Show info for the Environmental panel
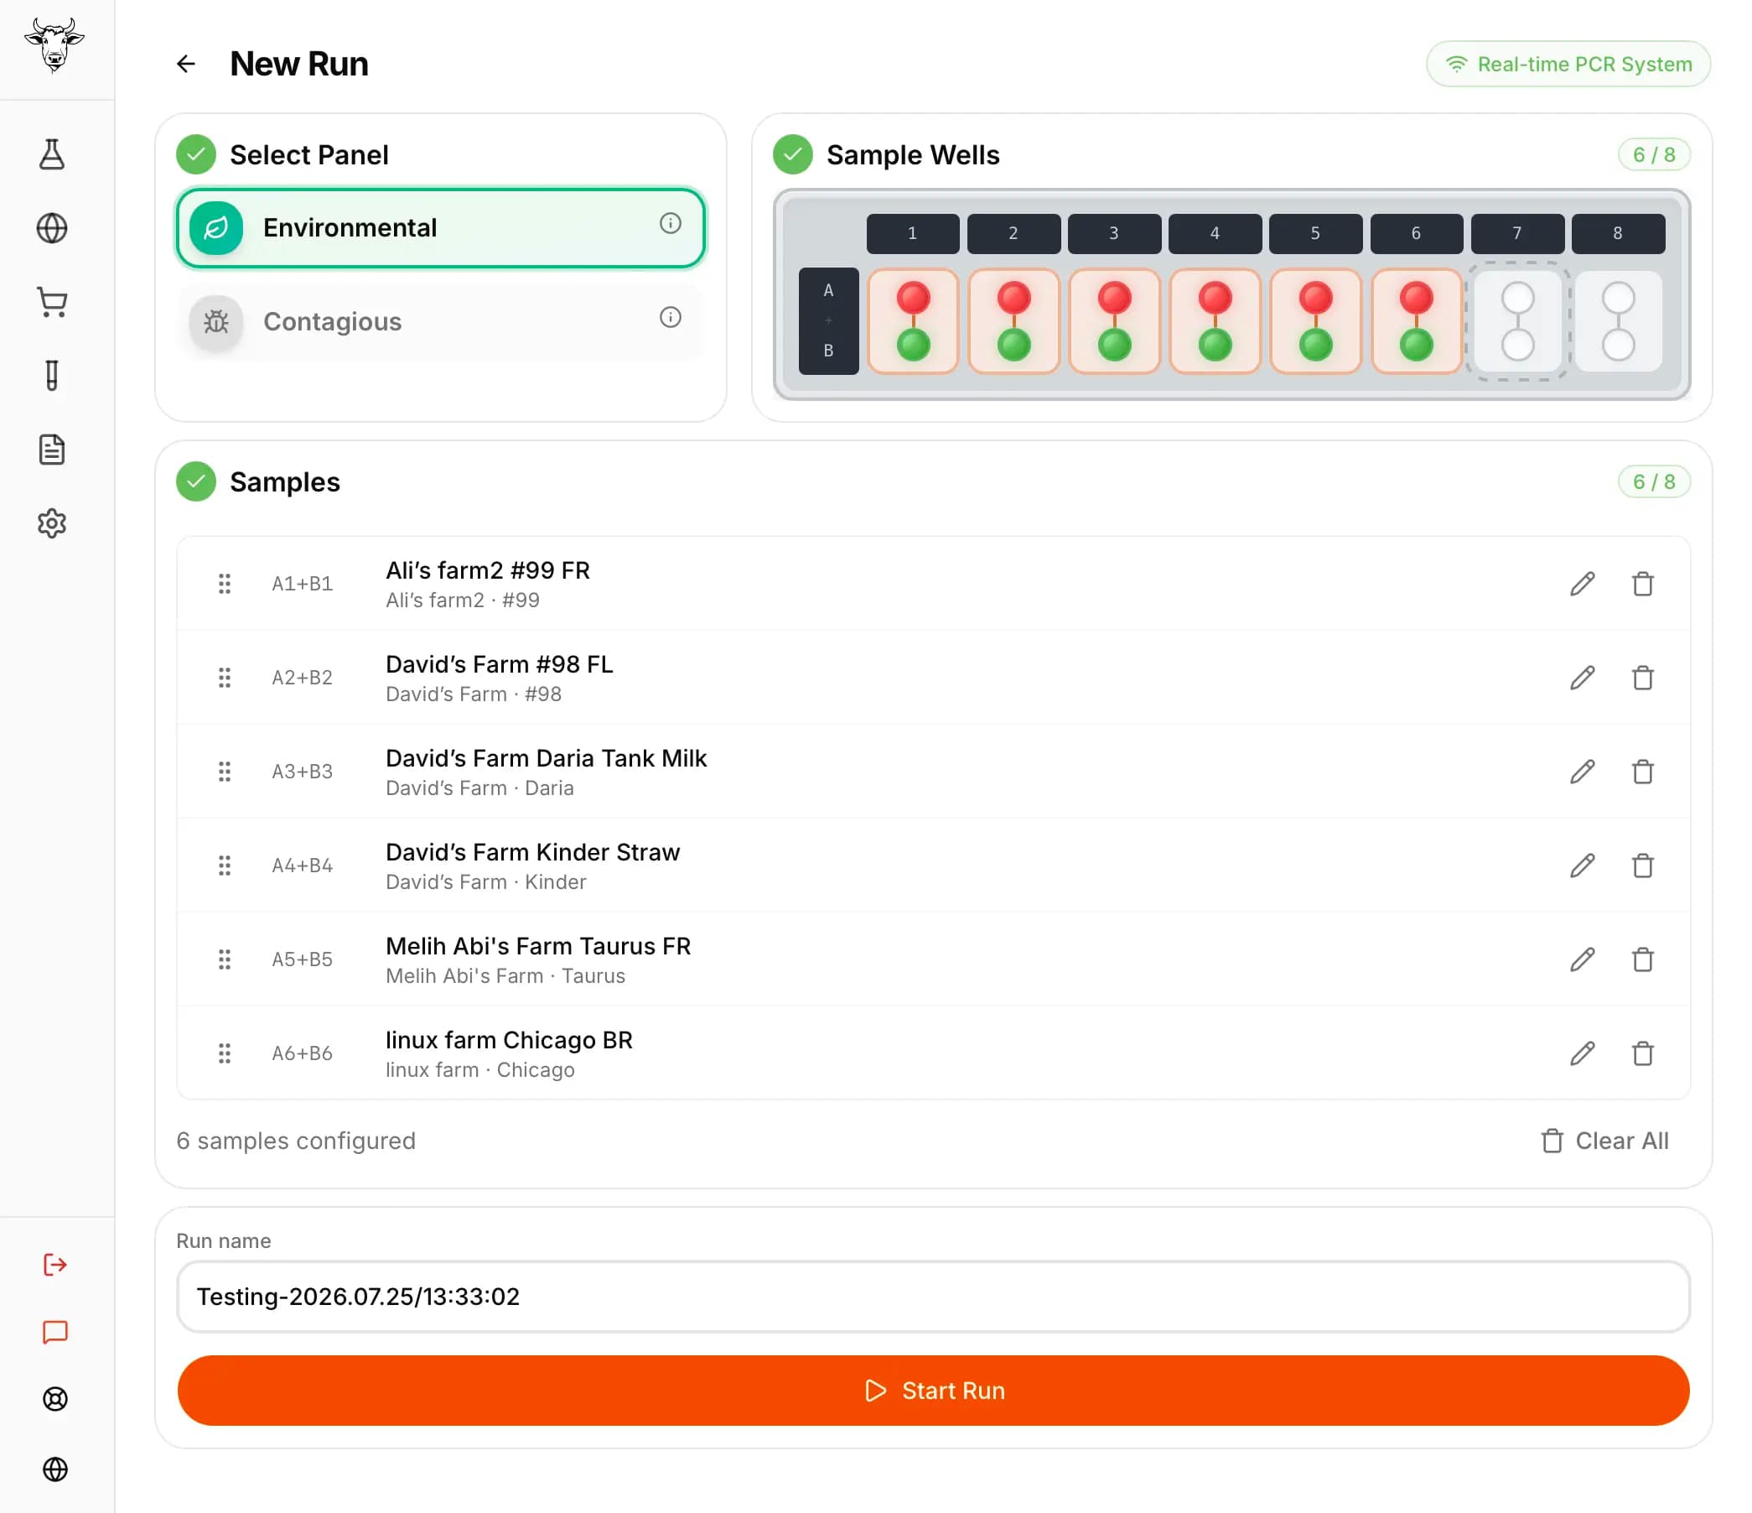Screen dimensions: 1752x1513 coord(671,223)
